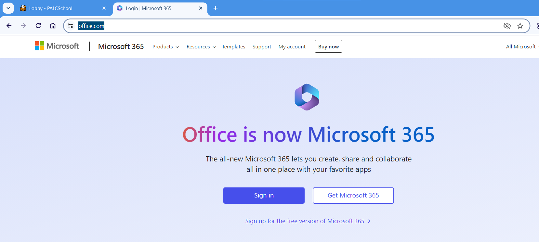The image size is (539, 242).
Task: Toggle the crossed-out eye icon in address bar
Action: point(507,26)
